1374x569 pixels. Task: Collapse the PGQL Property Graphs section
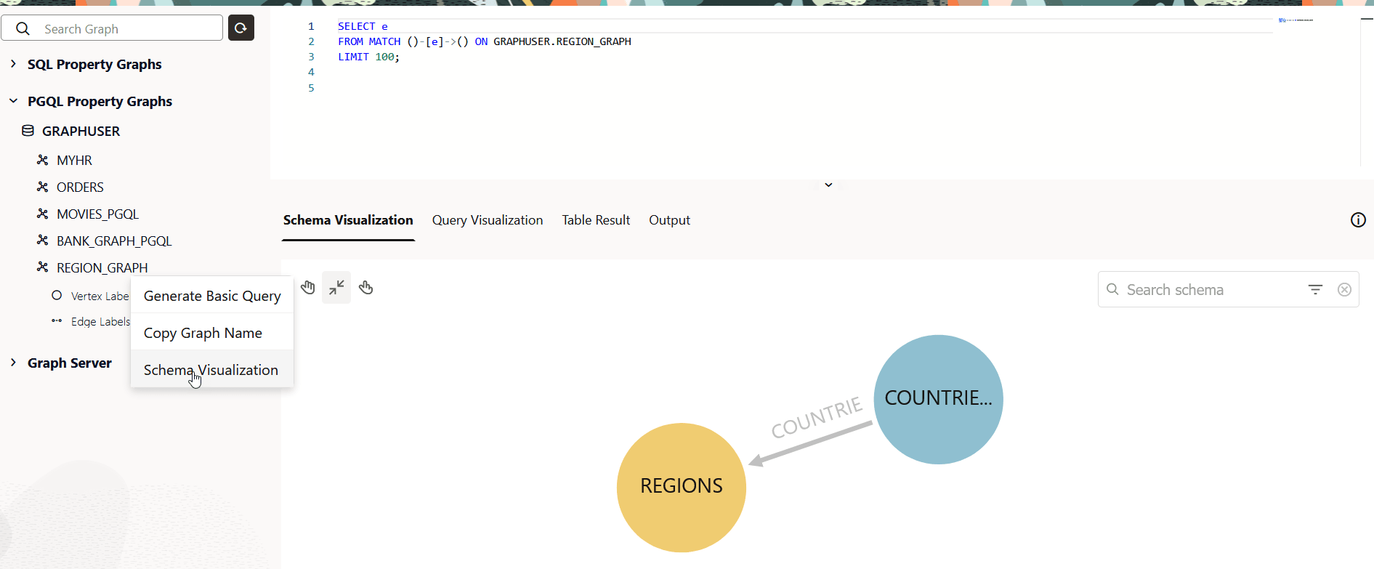pos(13,101)
